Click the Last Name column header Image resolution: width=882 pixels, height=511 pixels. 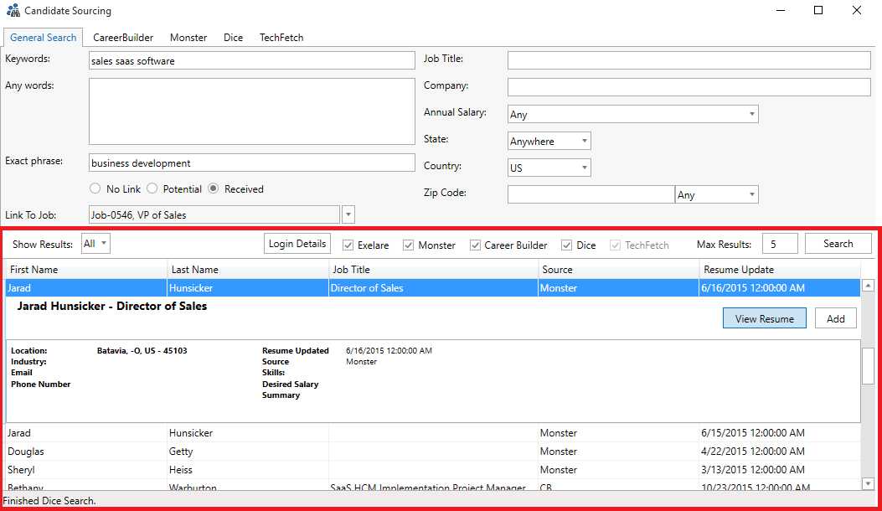[248, 270]
